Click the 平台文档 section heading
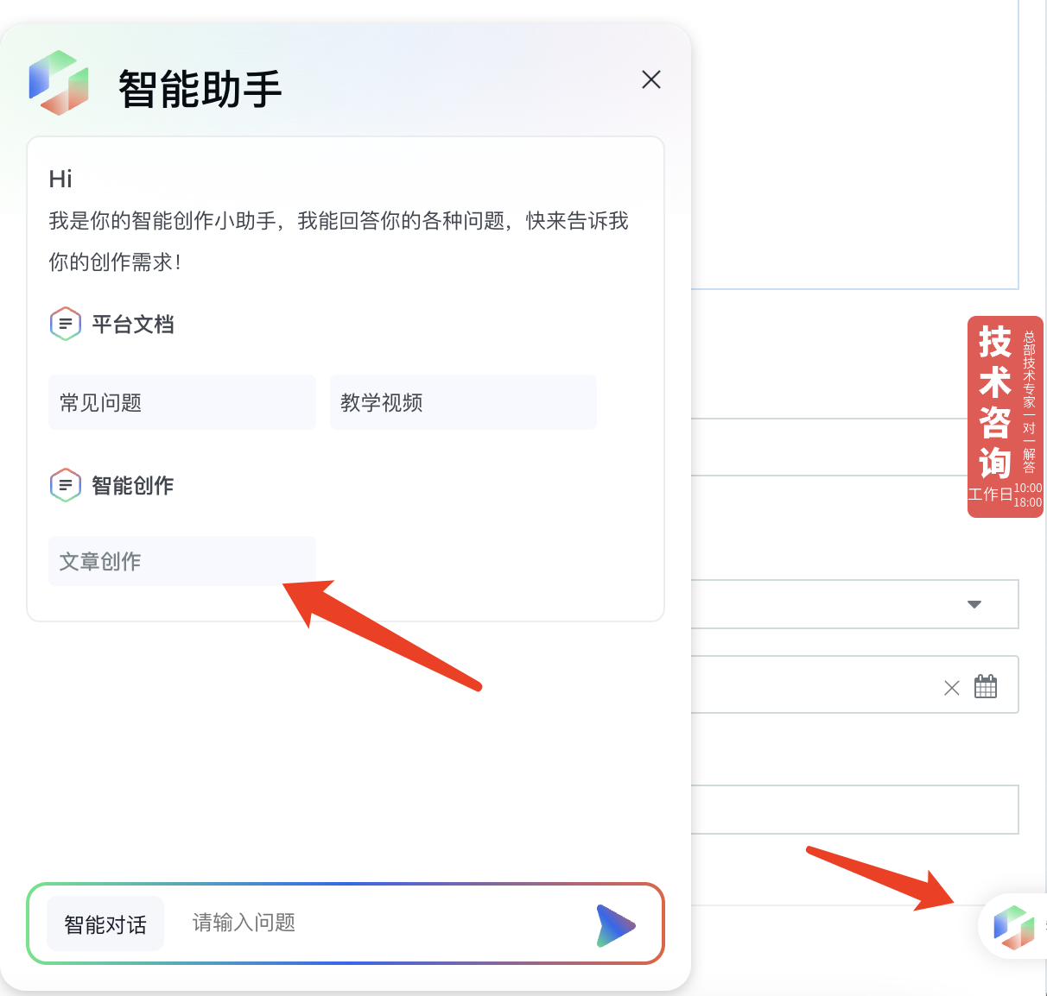The width and height of the screenshot is (1047, 996). tap(133, 325)
